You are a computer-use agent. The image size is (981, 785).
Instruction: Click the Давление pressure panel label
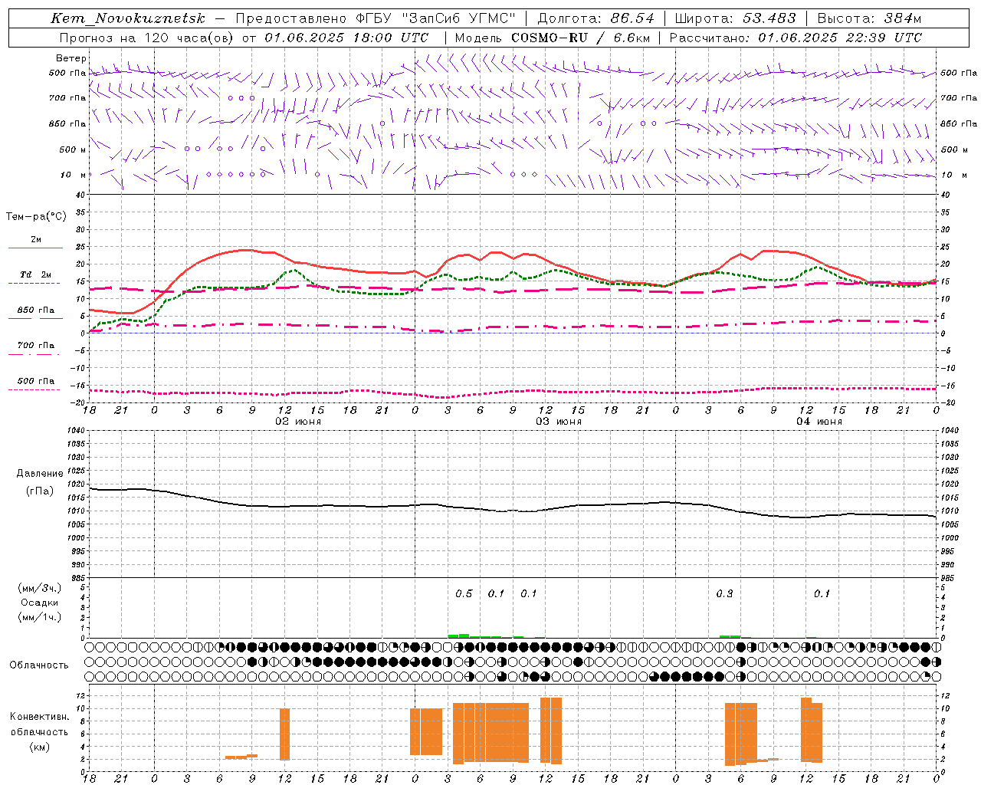coord(40,474)
